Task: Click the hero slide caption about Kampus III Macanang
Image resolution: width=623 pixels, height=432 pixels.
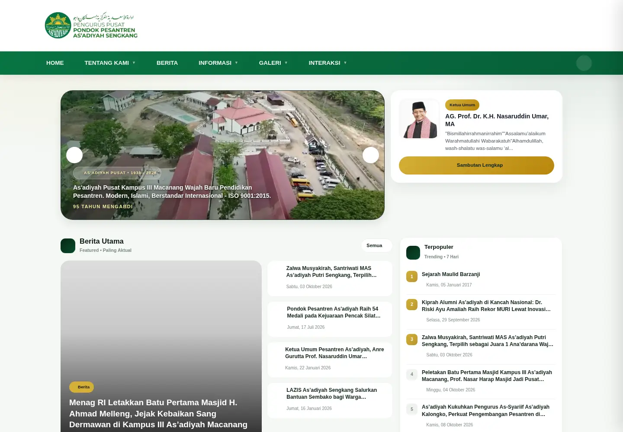Action: coord(172,191)
